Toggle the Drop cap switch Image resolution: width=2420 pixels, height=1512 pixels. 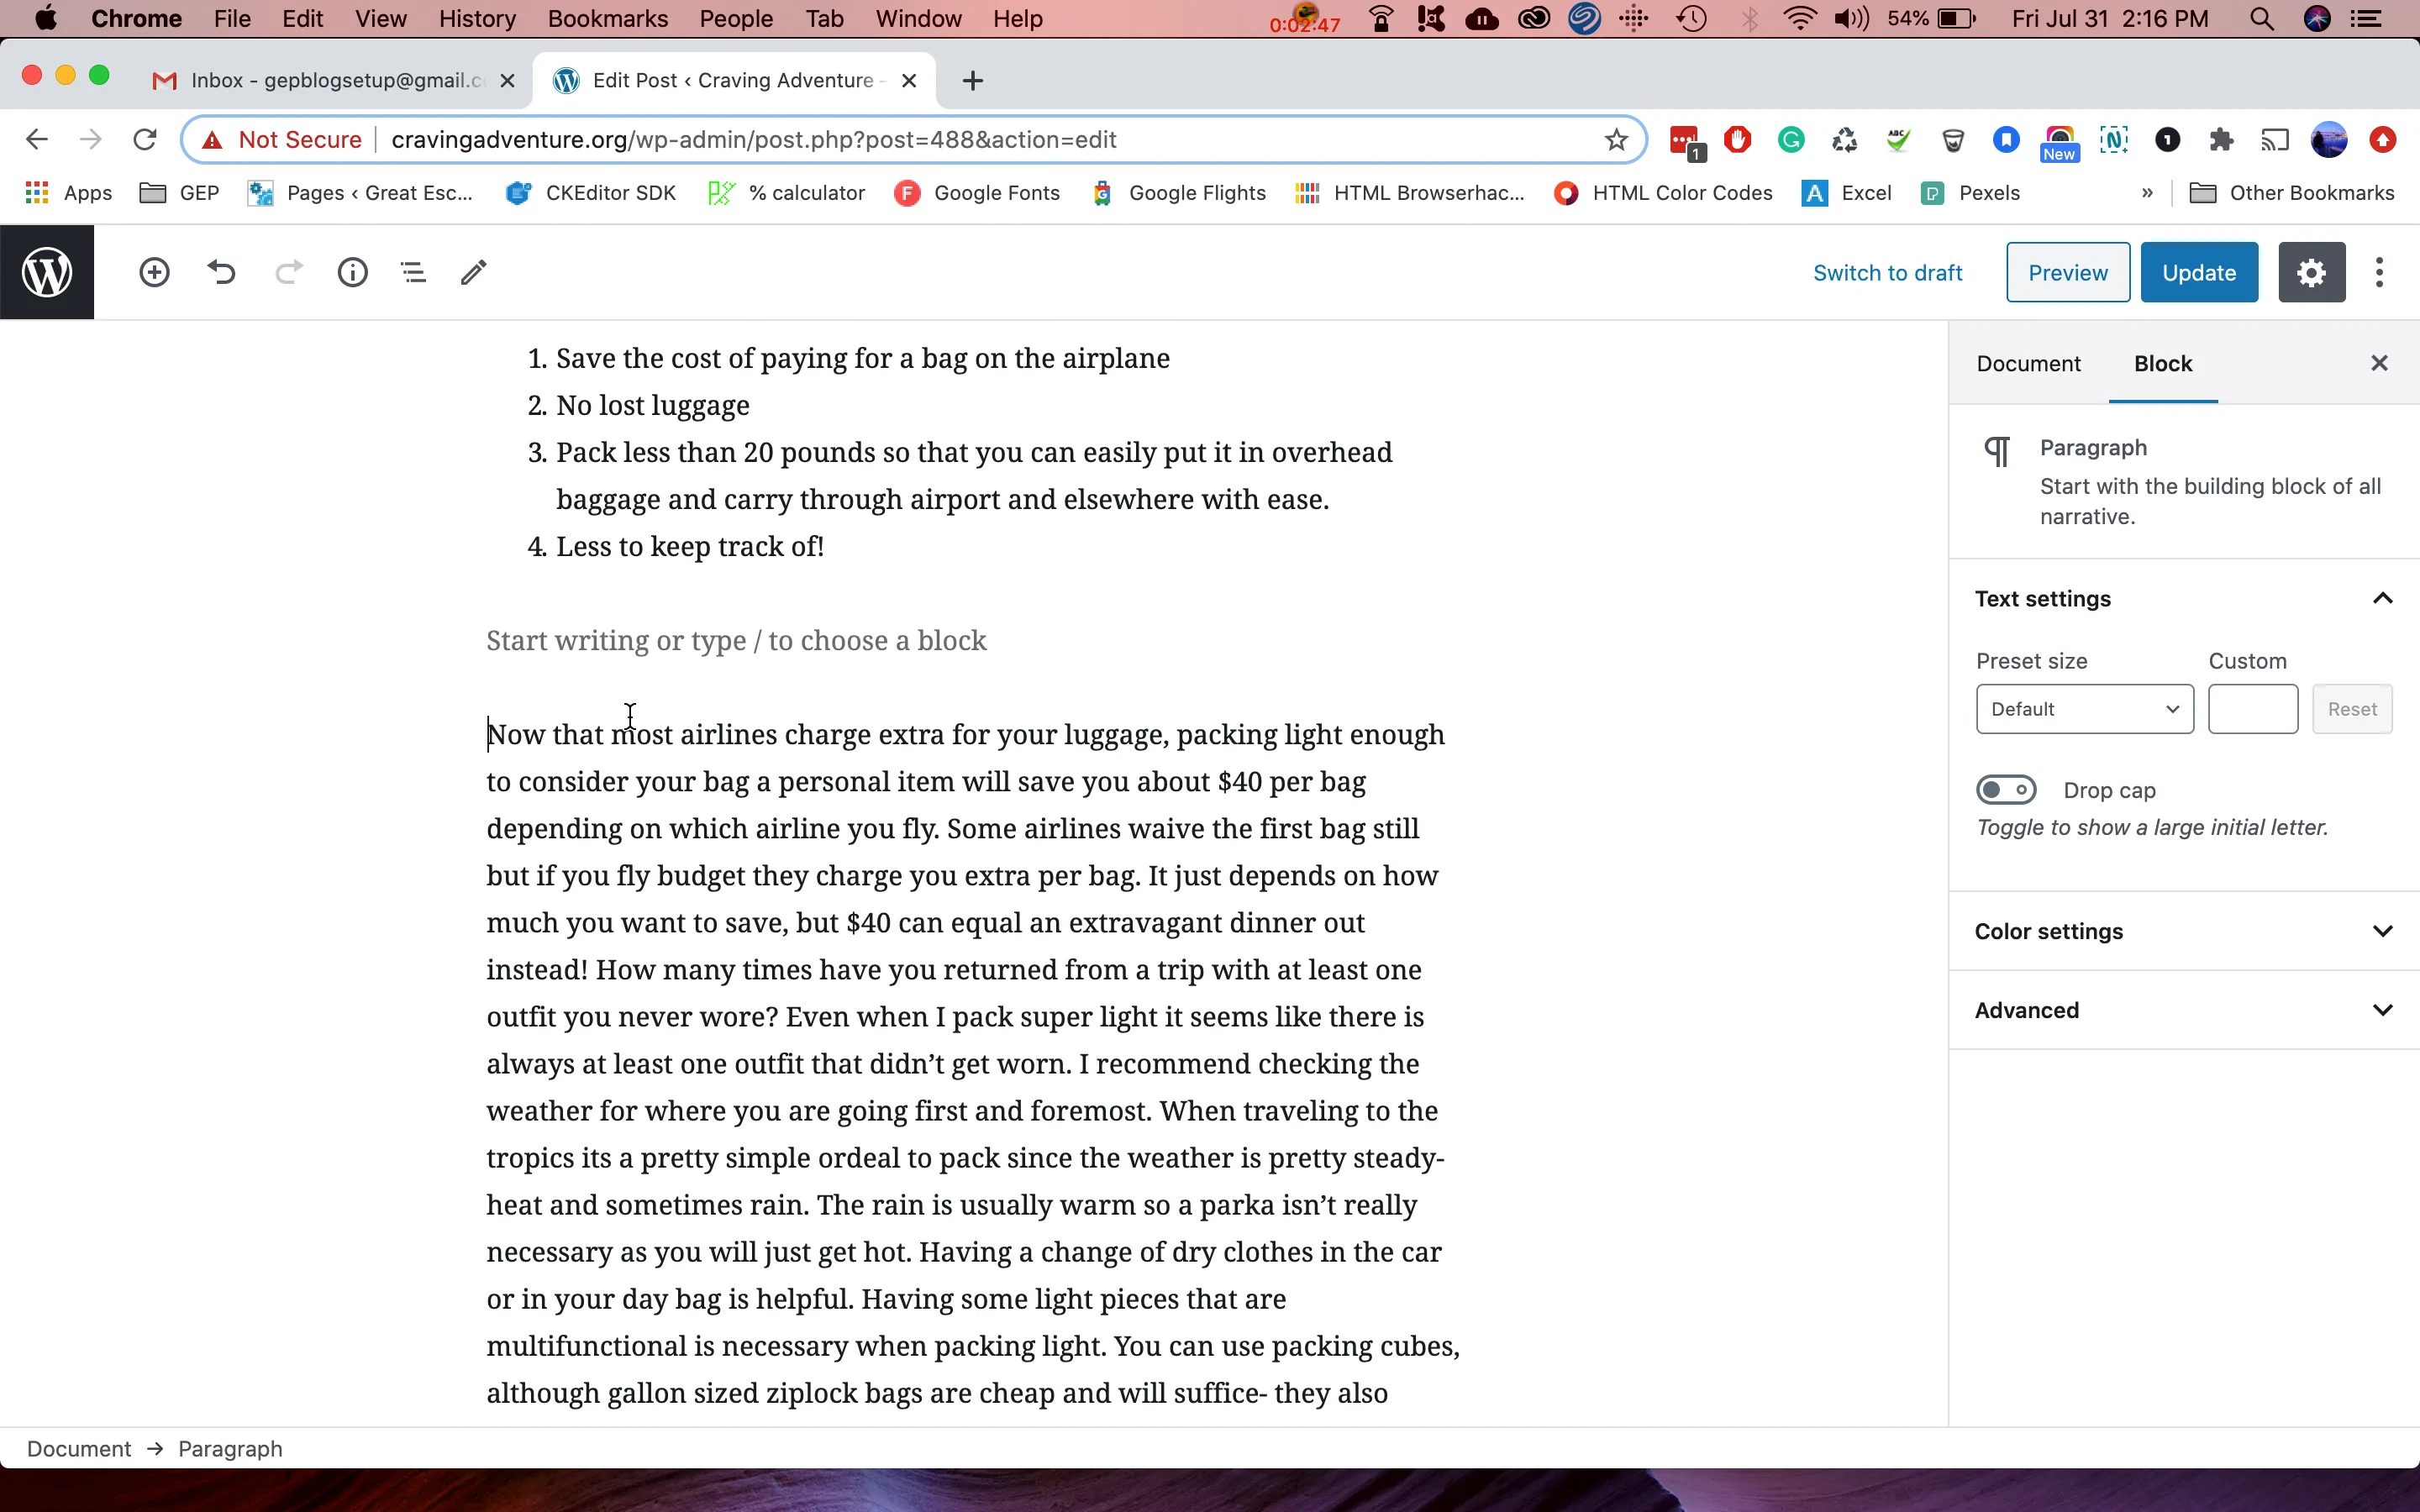coord(2006,790)
